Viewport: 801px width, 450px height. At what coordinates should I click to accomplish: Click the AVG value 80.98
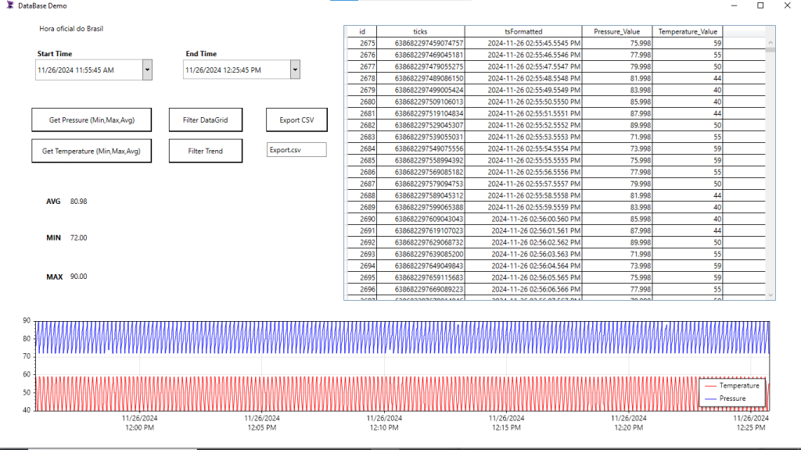click(x=79, y=202)
